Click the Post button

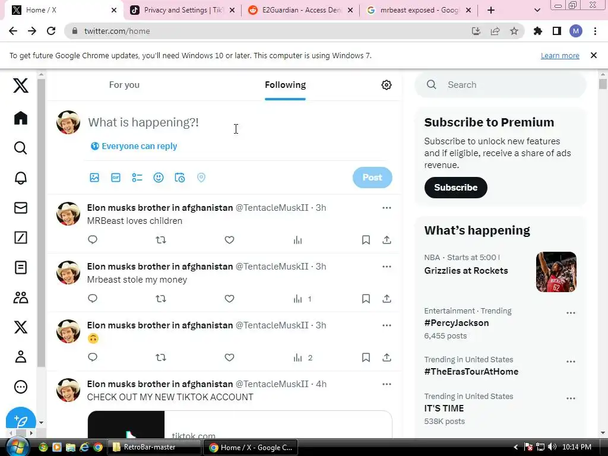pyautogui.click(x=372, y=178)
